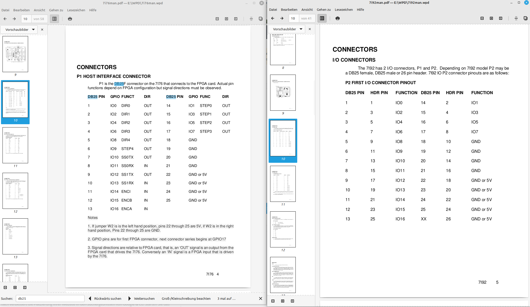The height and width of the screenshot is (307, 530).
Task: Shrink thumbnails in 7i76man sidebar footer
Action: pyautogui.click(x=5, y=287)
